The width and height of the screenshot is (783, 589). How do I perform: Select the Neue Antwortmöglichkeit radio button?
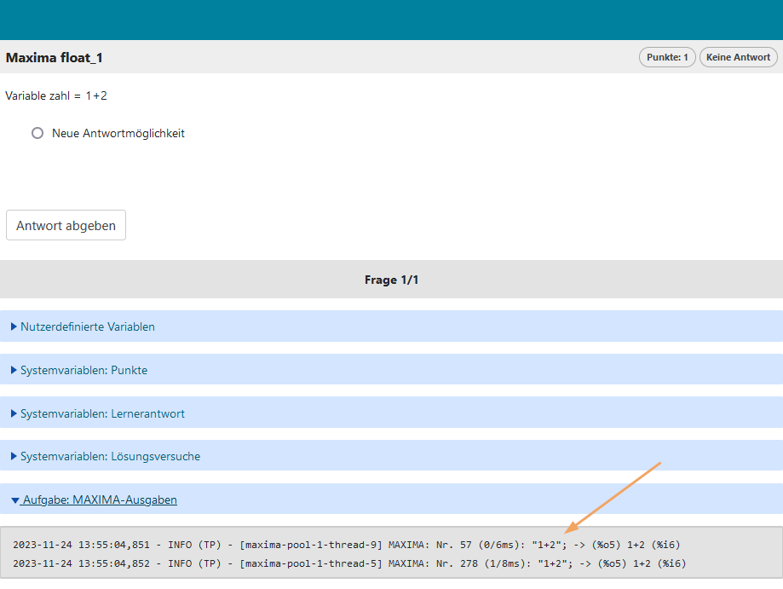pyautogui.click(x=37, y=133)
